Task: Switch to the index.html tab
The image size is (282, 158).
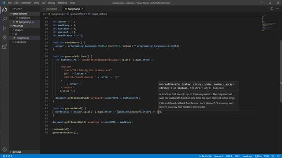Action: pos(51,9)
